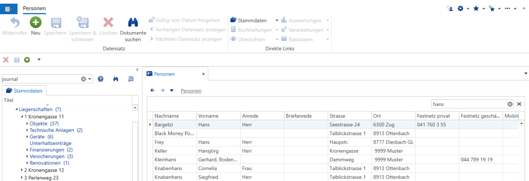Create a new record with Neu
Image resolution: width=529 pixels, height=181 pixels.
pyautogui.click(x=36, y=23)
